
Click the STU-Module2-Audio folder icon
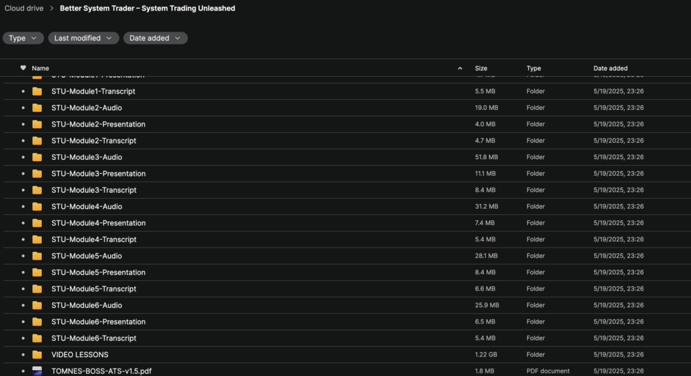coord(37,108)
